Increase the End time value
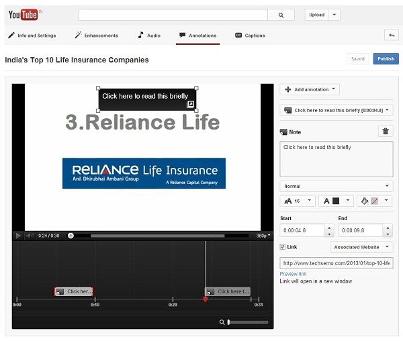This screenshot has width=403, height=341. (x=388, y=228)
